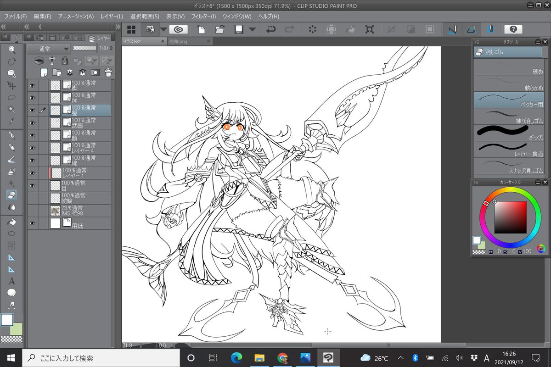Expand dropdown arrow beside save icon
Screen dimensions: 551x367
pyautogui.click(x=252, y=29)
